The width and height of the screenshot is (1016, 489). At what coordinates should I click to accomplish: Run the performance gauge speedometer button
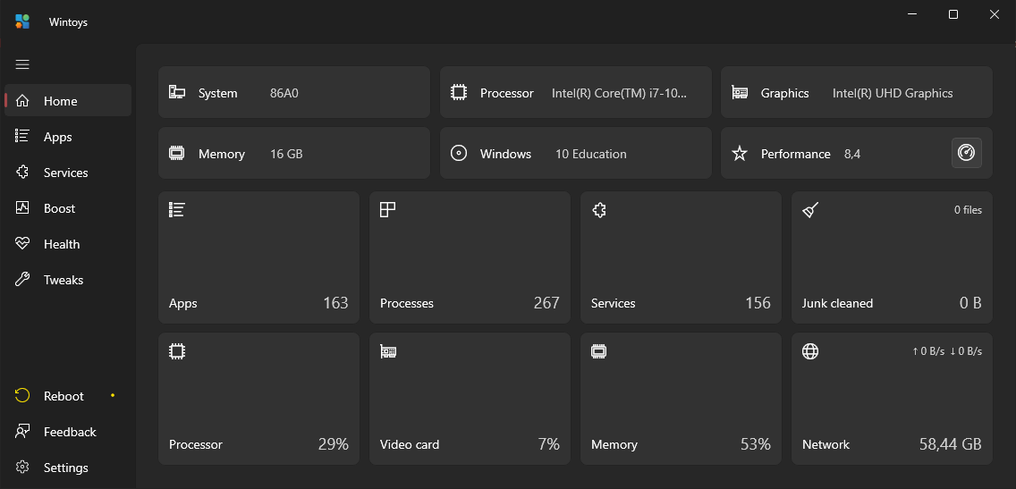click(x=966, y=154)
